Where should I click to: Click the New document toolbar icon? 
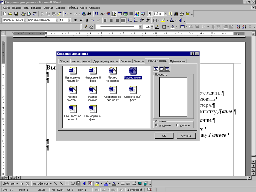tap(4, 14)
